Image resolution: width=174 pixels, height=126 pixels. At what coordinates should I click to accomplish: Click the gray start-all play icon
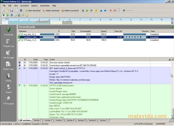[x=83, y=11]
